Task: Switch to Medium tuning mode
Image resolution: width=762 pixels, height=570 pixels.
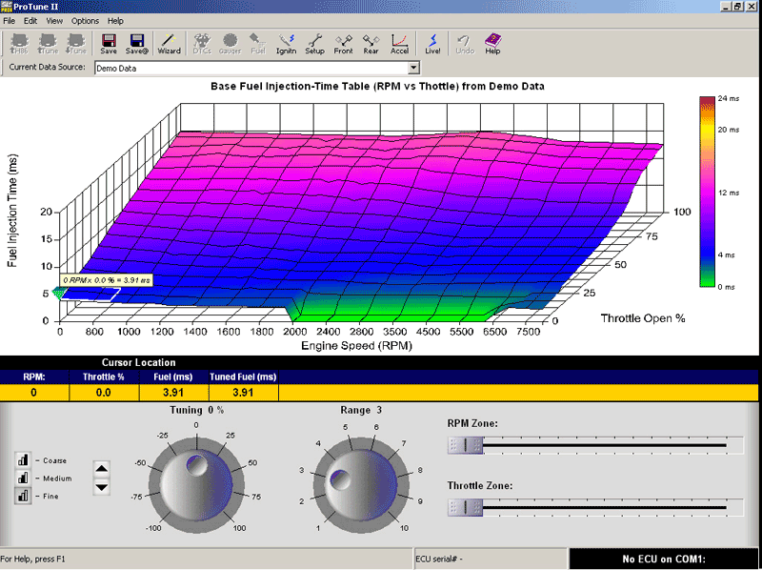Action: click(x=23, y=478)
